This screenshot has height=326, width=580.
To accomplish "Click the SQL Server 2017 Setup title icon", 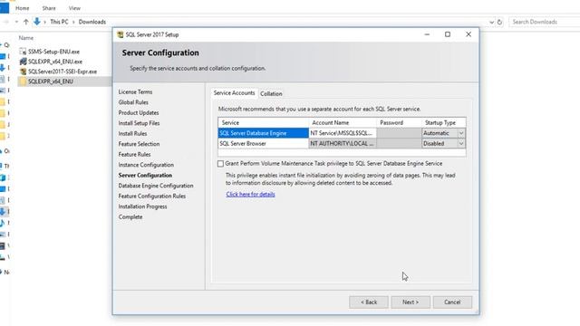I will [x=121, y=34].
